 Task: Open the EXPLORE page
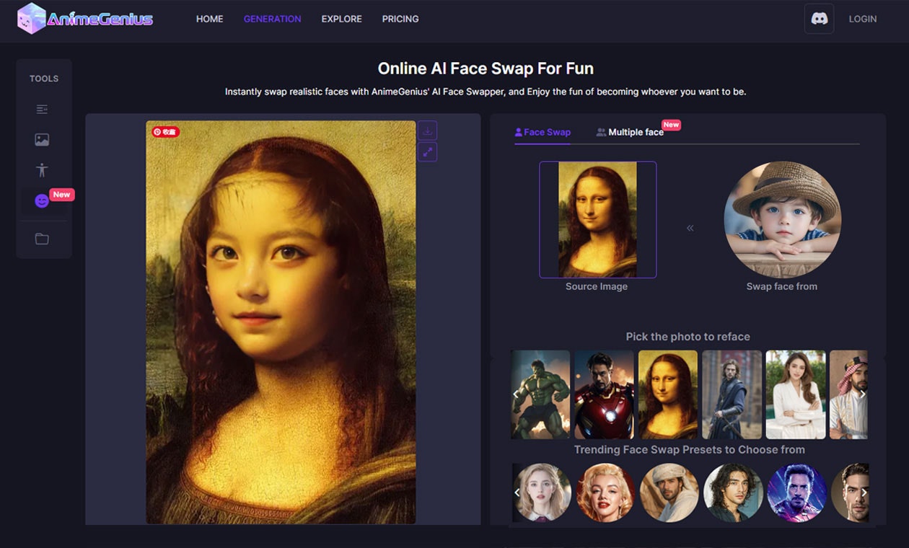[x=341, y=19]
